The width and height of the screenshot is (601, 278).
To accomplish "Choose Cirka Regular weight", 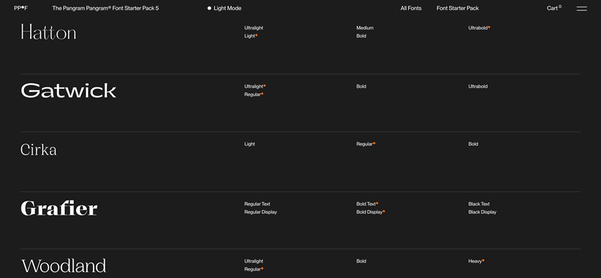I will (365, 144).
